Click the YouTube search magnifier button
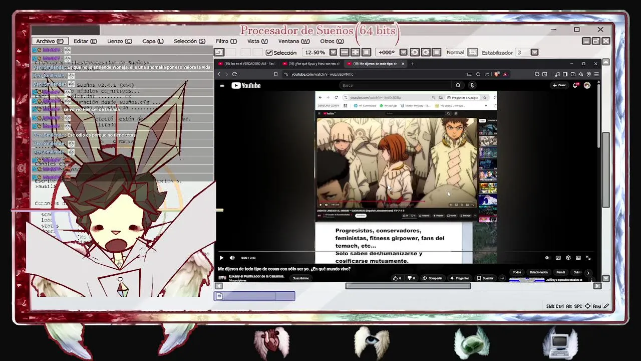Image resolution: width=641 pixels, height=361 pixels. pos(458,85)
